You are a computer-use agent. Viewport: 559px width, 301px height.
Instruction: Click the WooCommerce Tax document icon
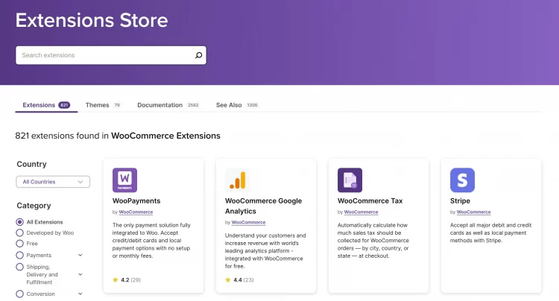(x=350, y=180)
